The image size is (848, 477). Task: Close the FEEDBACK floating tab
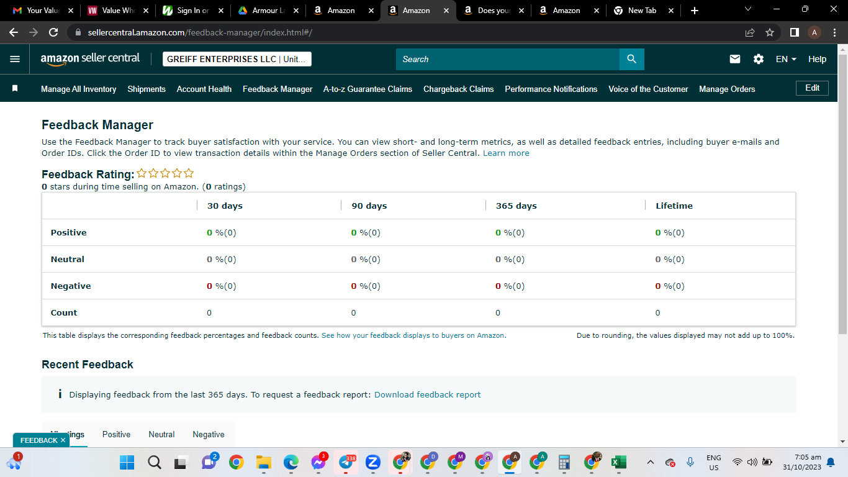tap(63, 440)
